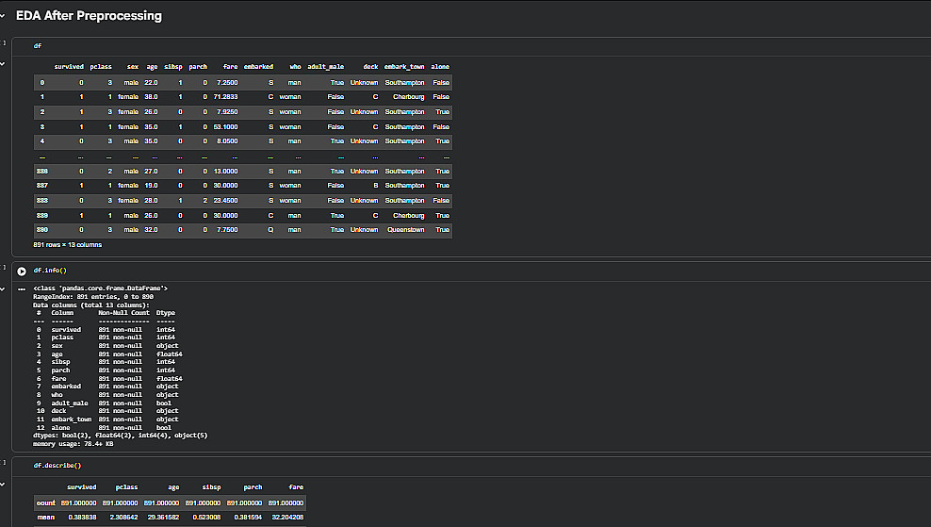The height and width of the screenshot is (527, 931).
Task: Run the df.info() cell with play button
Action: click(x=22, y=271)
